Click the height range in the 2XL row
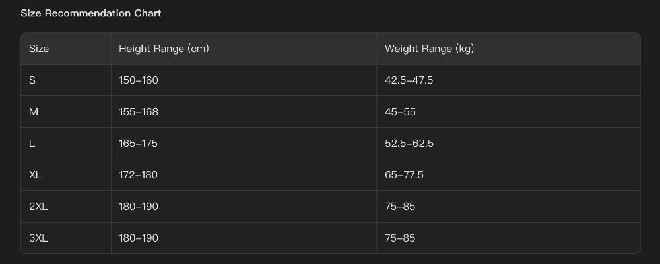The image size is (660, 264). 139,207
